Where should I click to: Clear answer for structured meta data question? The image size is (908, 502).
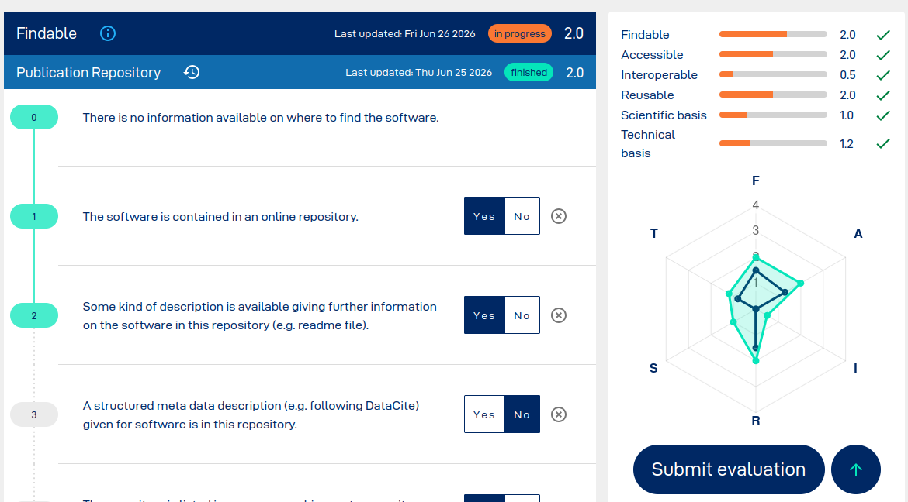tap(558, 414)
